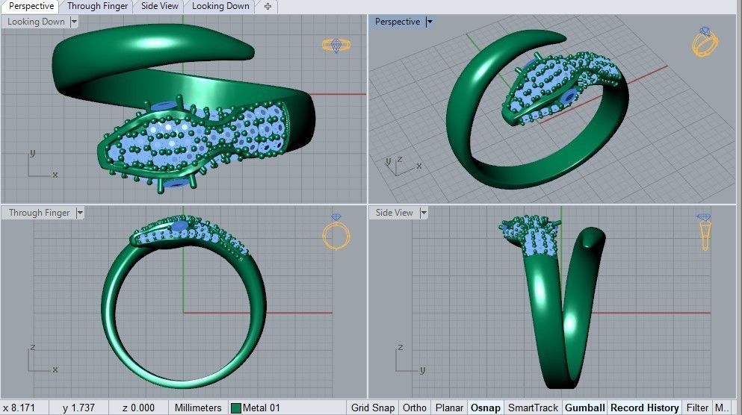The height and width of the screenshot is (415, 742).
Task: Click the Metal 01 layer color swatch
Action: [235, 408]
